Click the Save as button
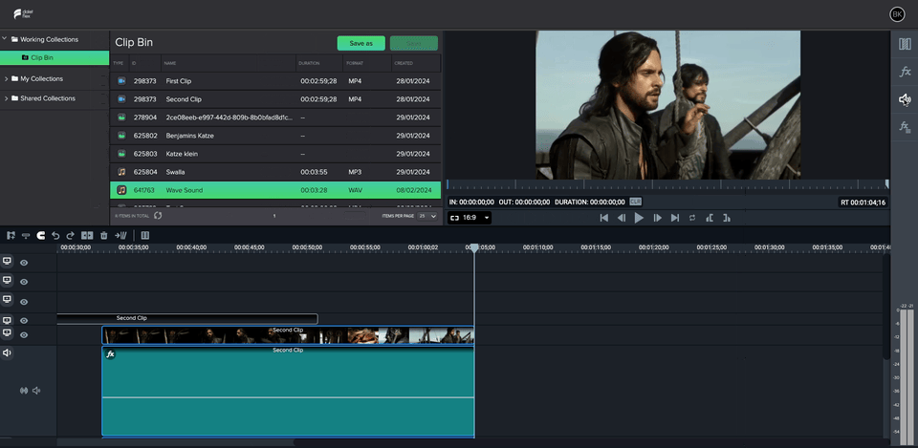This screenshot has width=918, height=448. pos(361,43)
